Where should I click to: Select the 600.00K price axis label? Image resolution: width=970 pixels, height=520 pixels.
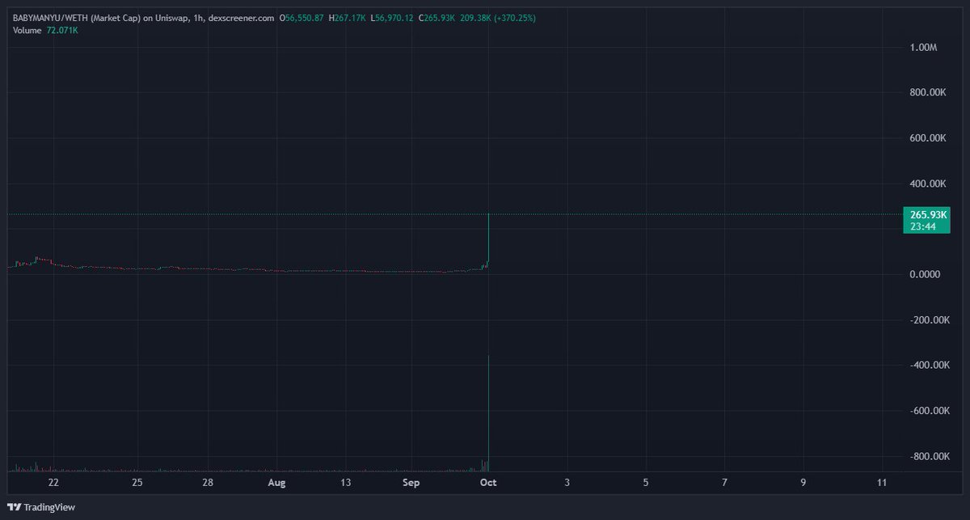click(x=928, y=138)
